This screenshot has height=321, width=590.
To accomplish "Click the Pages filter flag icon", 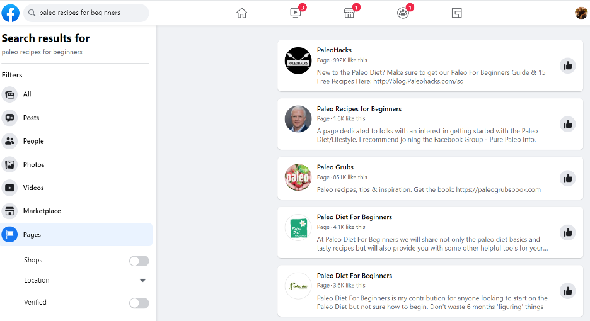I will (10, 234).
